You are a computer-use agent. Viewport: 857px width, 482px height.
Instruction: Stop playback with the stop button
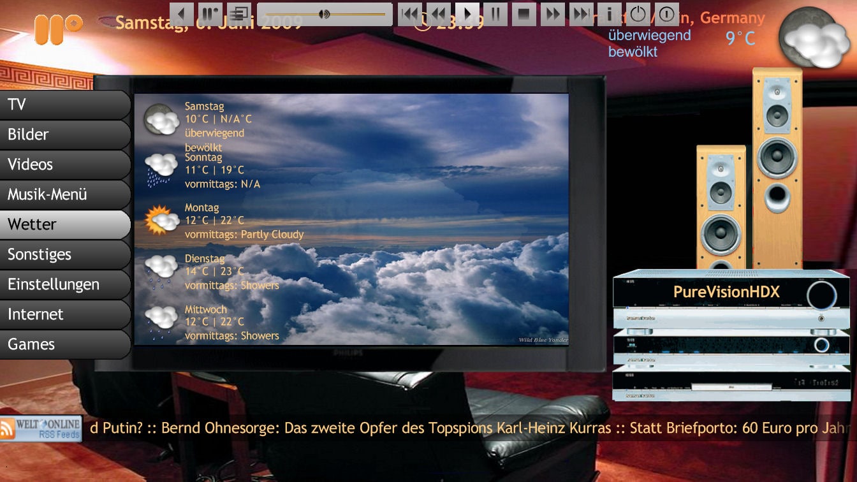[524, 13]
